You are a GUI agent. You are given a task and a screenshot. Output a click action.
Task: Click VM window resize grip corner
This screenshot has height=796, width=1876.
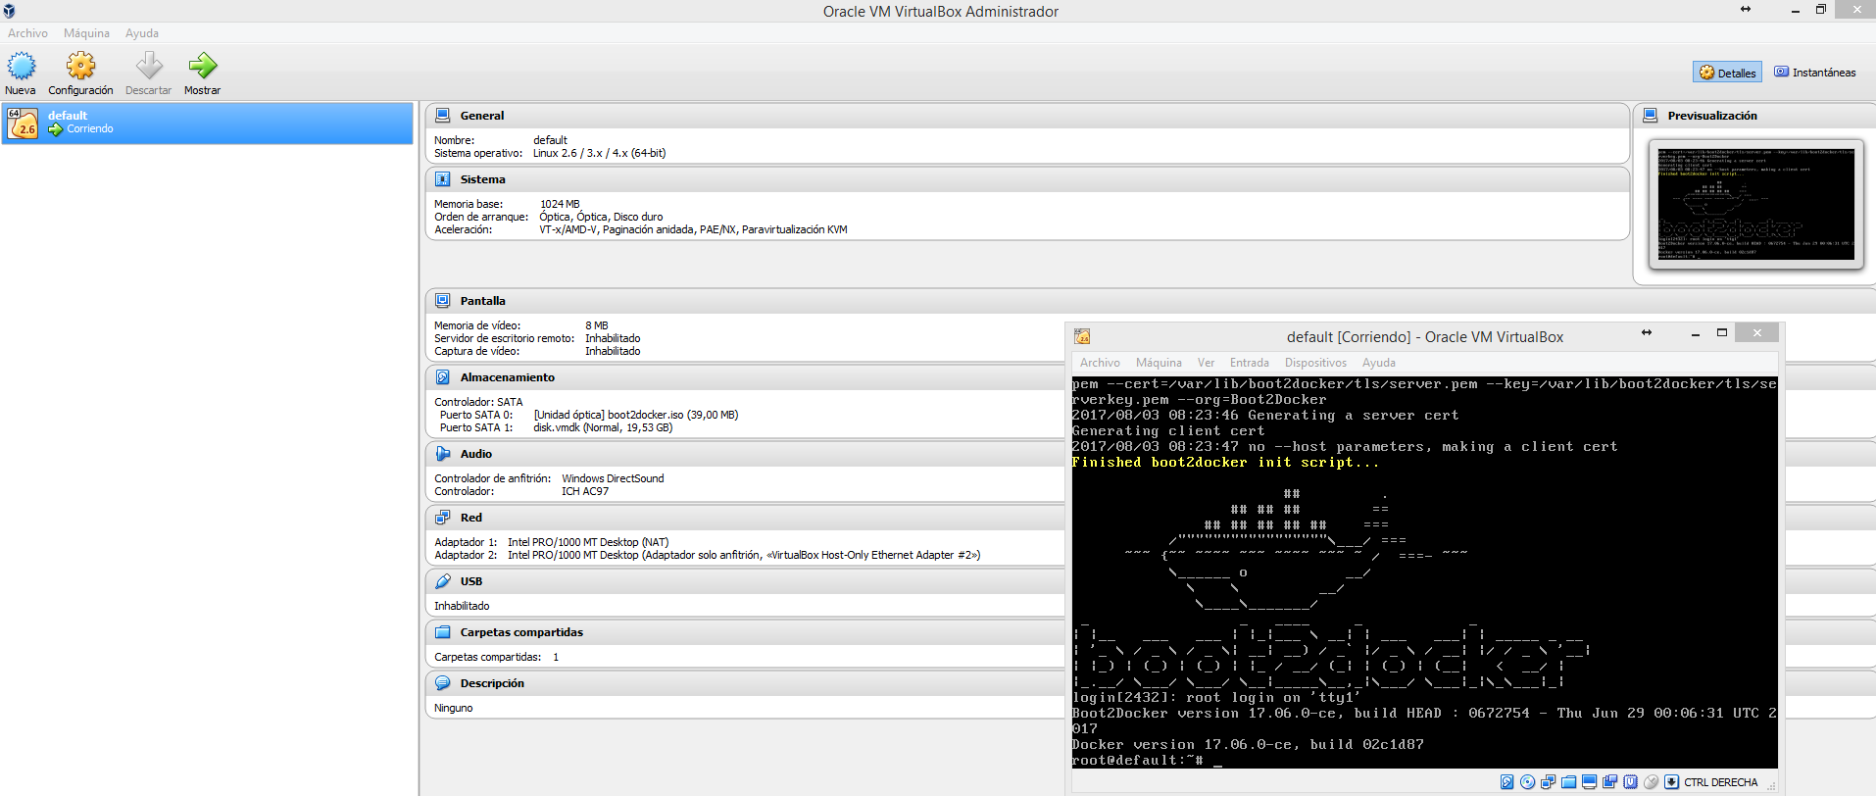[1771, 785]
